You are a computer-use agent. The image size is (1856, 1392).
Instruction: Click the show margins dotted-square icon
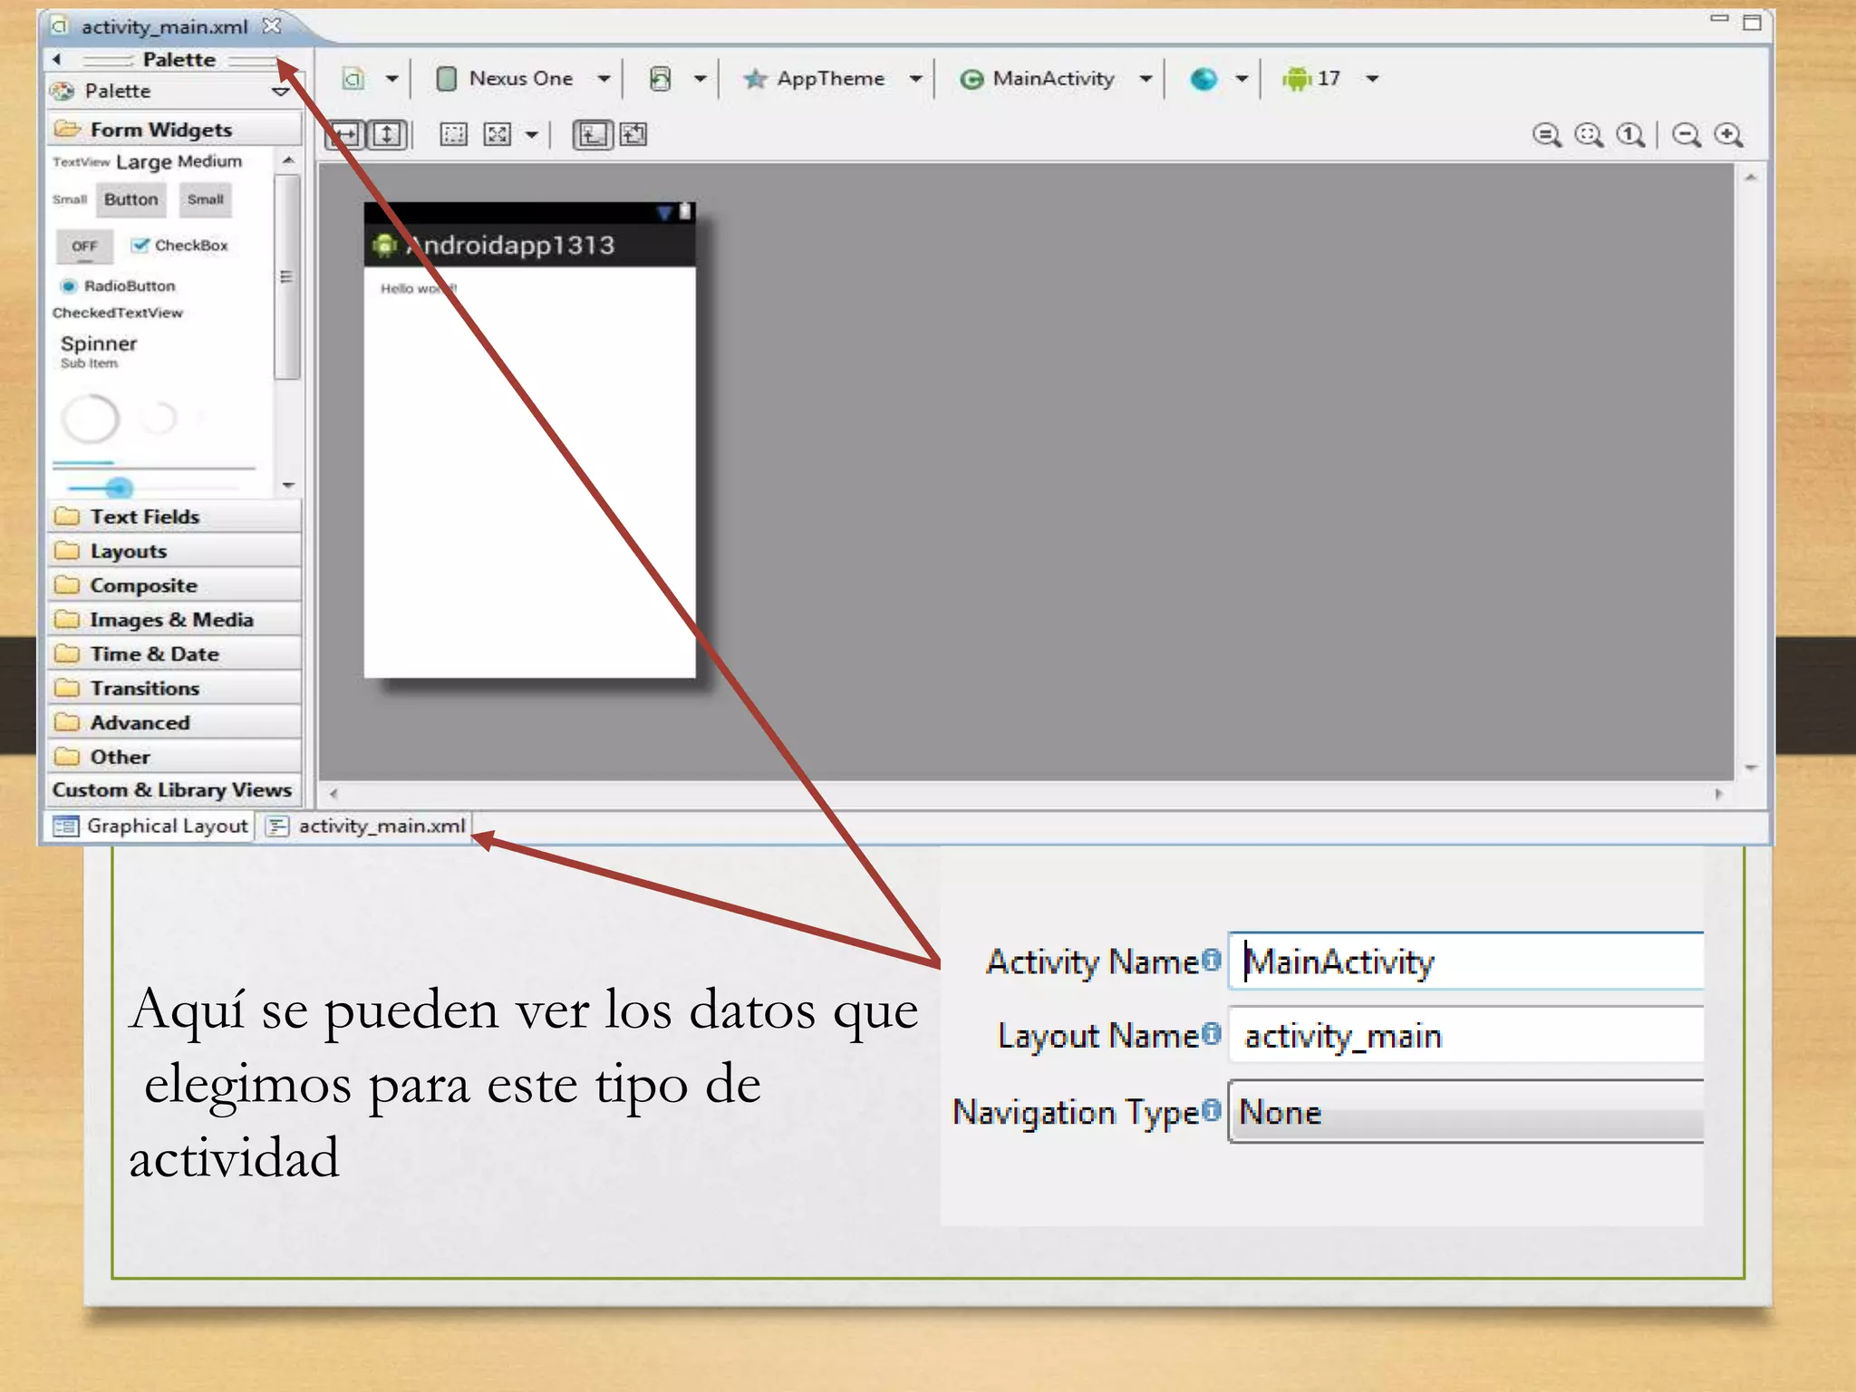tap(453, 135)
